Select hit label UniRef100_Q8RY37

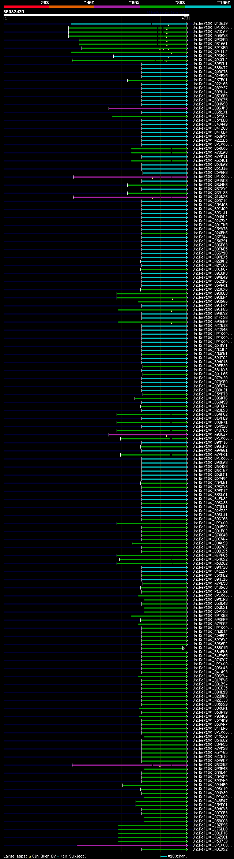coord(210,88)
